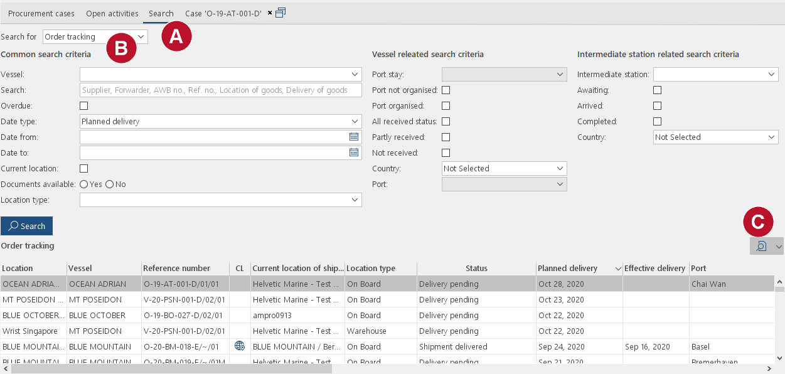Click the Shipment delivered status cell
The image size is (785, 374).
tap(476, 347)
